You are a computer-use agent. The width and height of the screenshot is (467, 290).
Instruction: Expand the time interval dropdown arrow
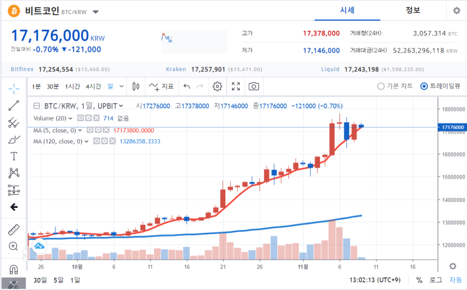(121, 86)
